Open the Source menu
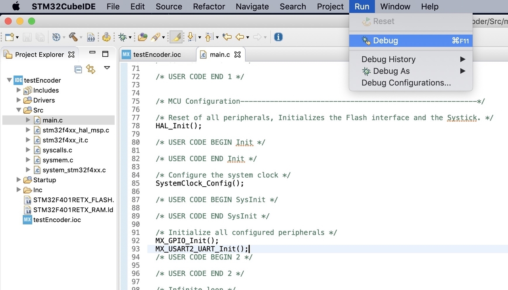 coord(169,7)
